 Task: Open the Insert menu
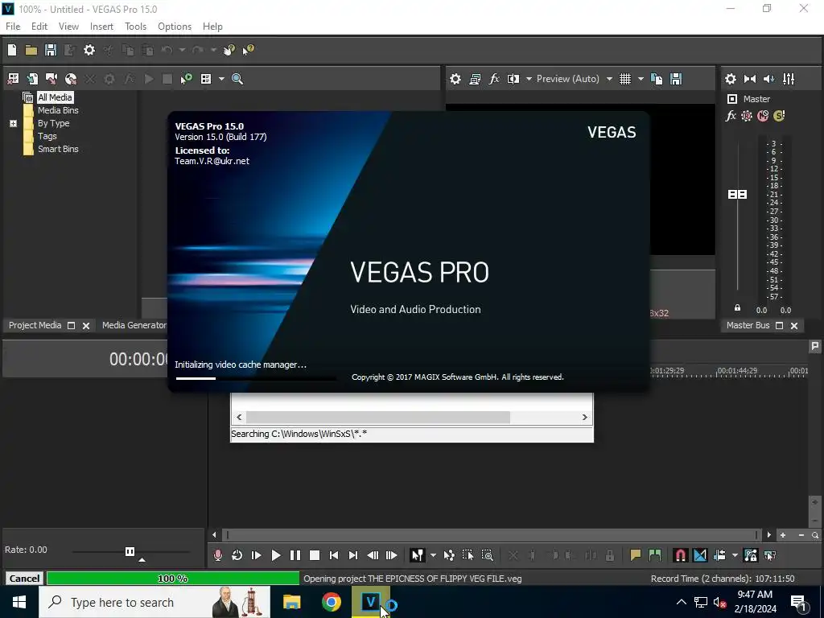(x=101, y=27)
